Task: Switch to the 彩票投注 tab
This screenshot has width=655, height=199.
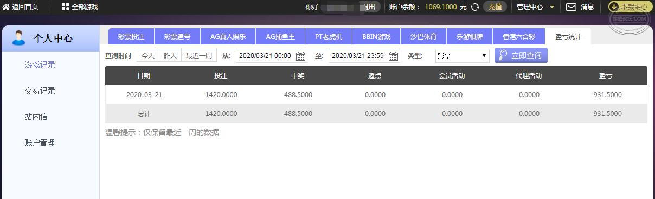Action: (131, 37)
